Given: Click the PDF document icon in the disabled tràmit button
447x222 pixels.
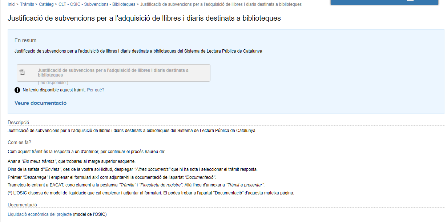Looking at the screenshot, I should point(22,72).
